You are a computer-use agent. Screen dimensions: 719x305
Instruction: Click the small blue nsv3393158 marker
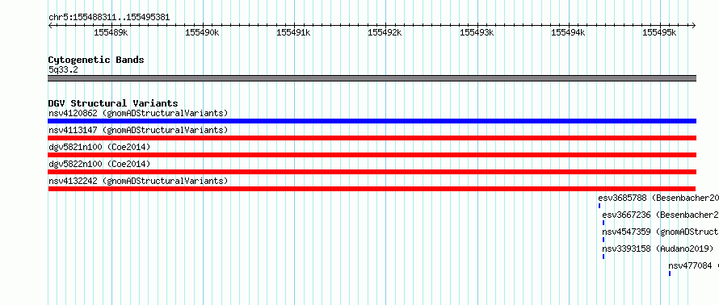click(x=603, y=257)
